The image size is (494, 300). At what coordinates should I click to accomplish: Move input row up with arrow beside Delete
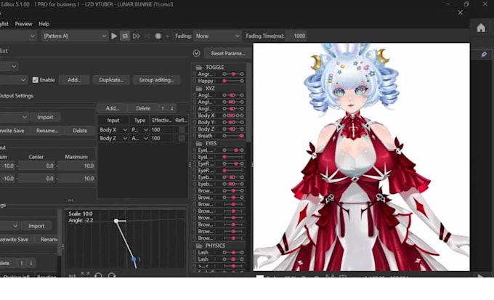[x=163, y=108]
